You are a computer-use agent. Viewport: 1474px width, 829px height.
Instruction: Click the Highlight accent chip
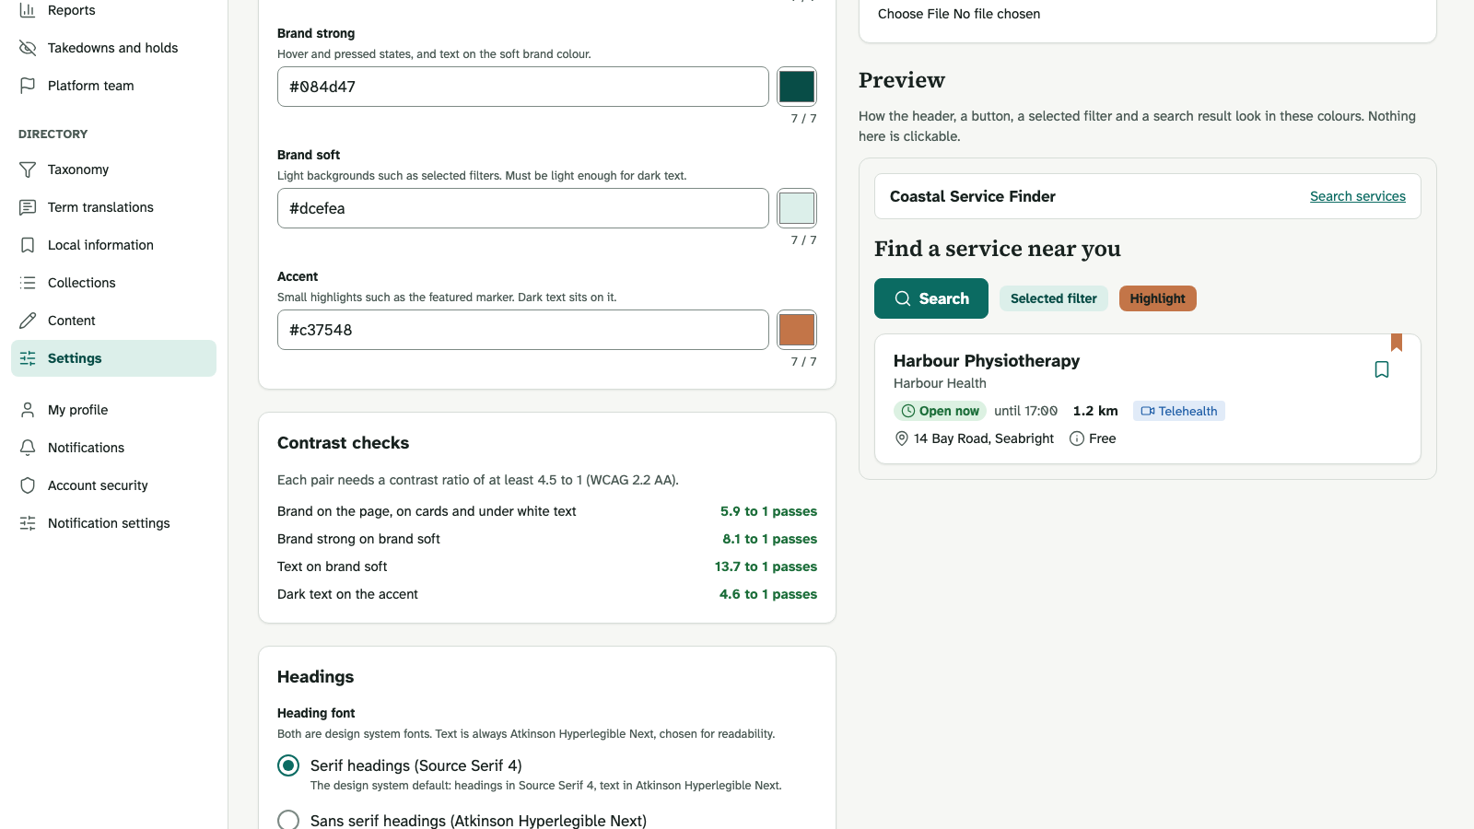point(1158,298)
